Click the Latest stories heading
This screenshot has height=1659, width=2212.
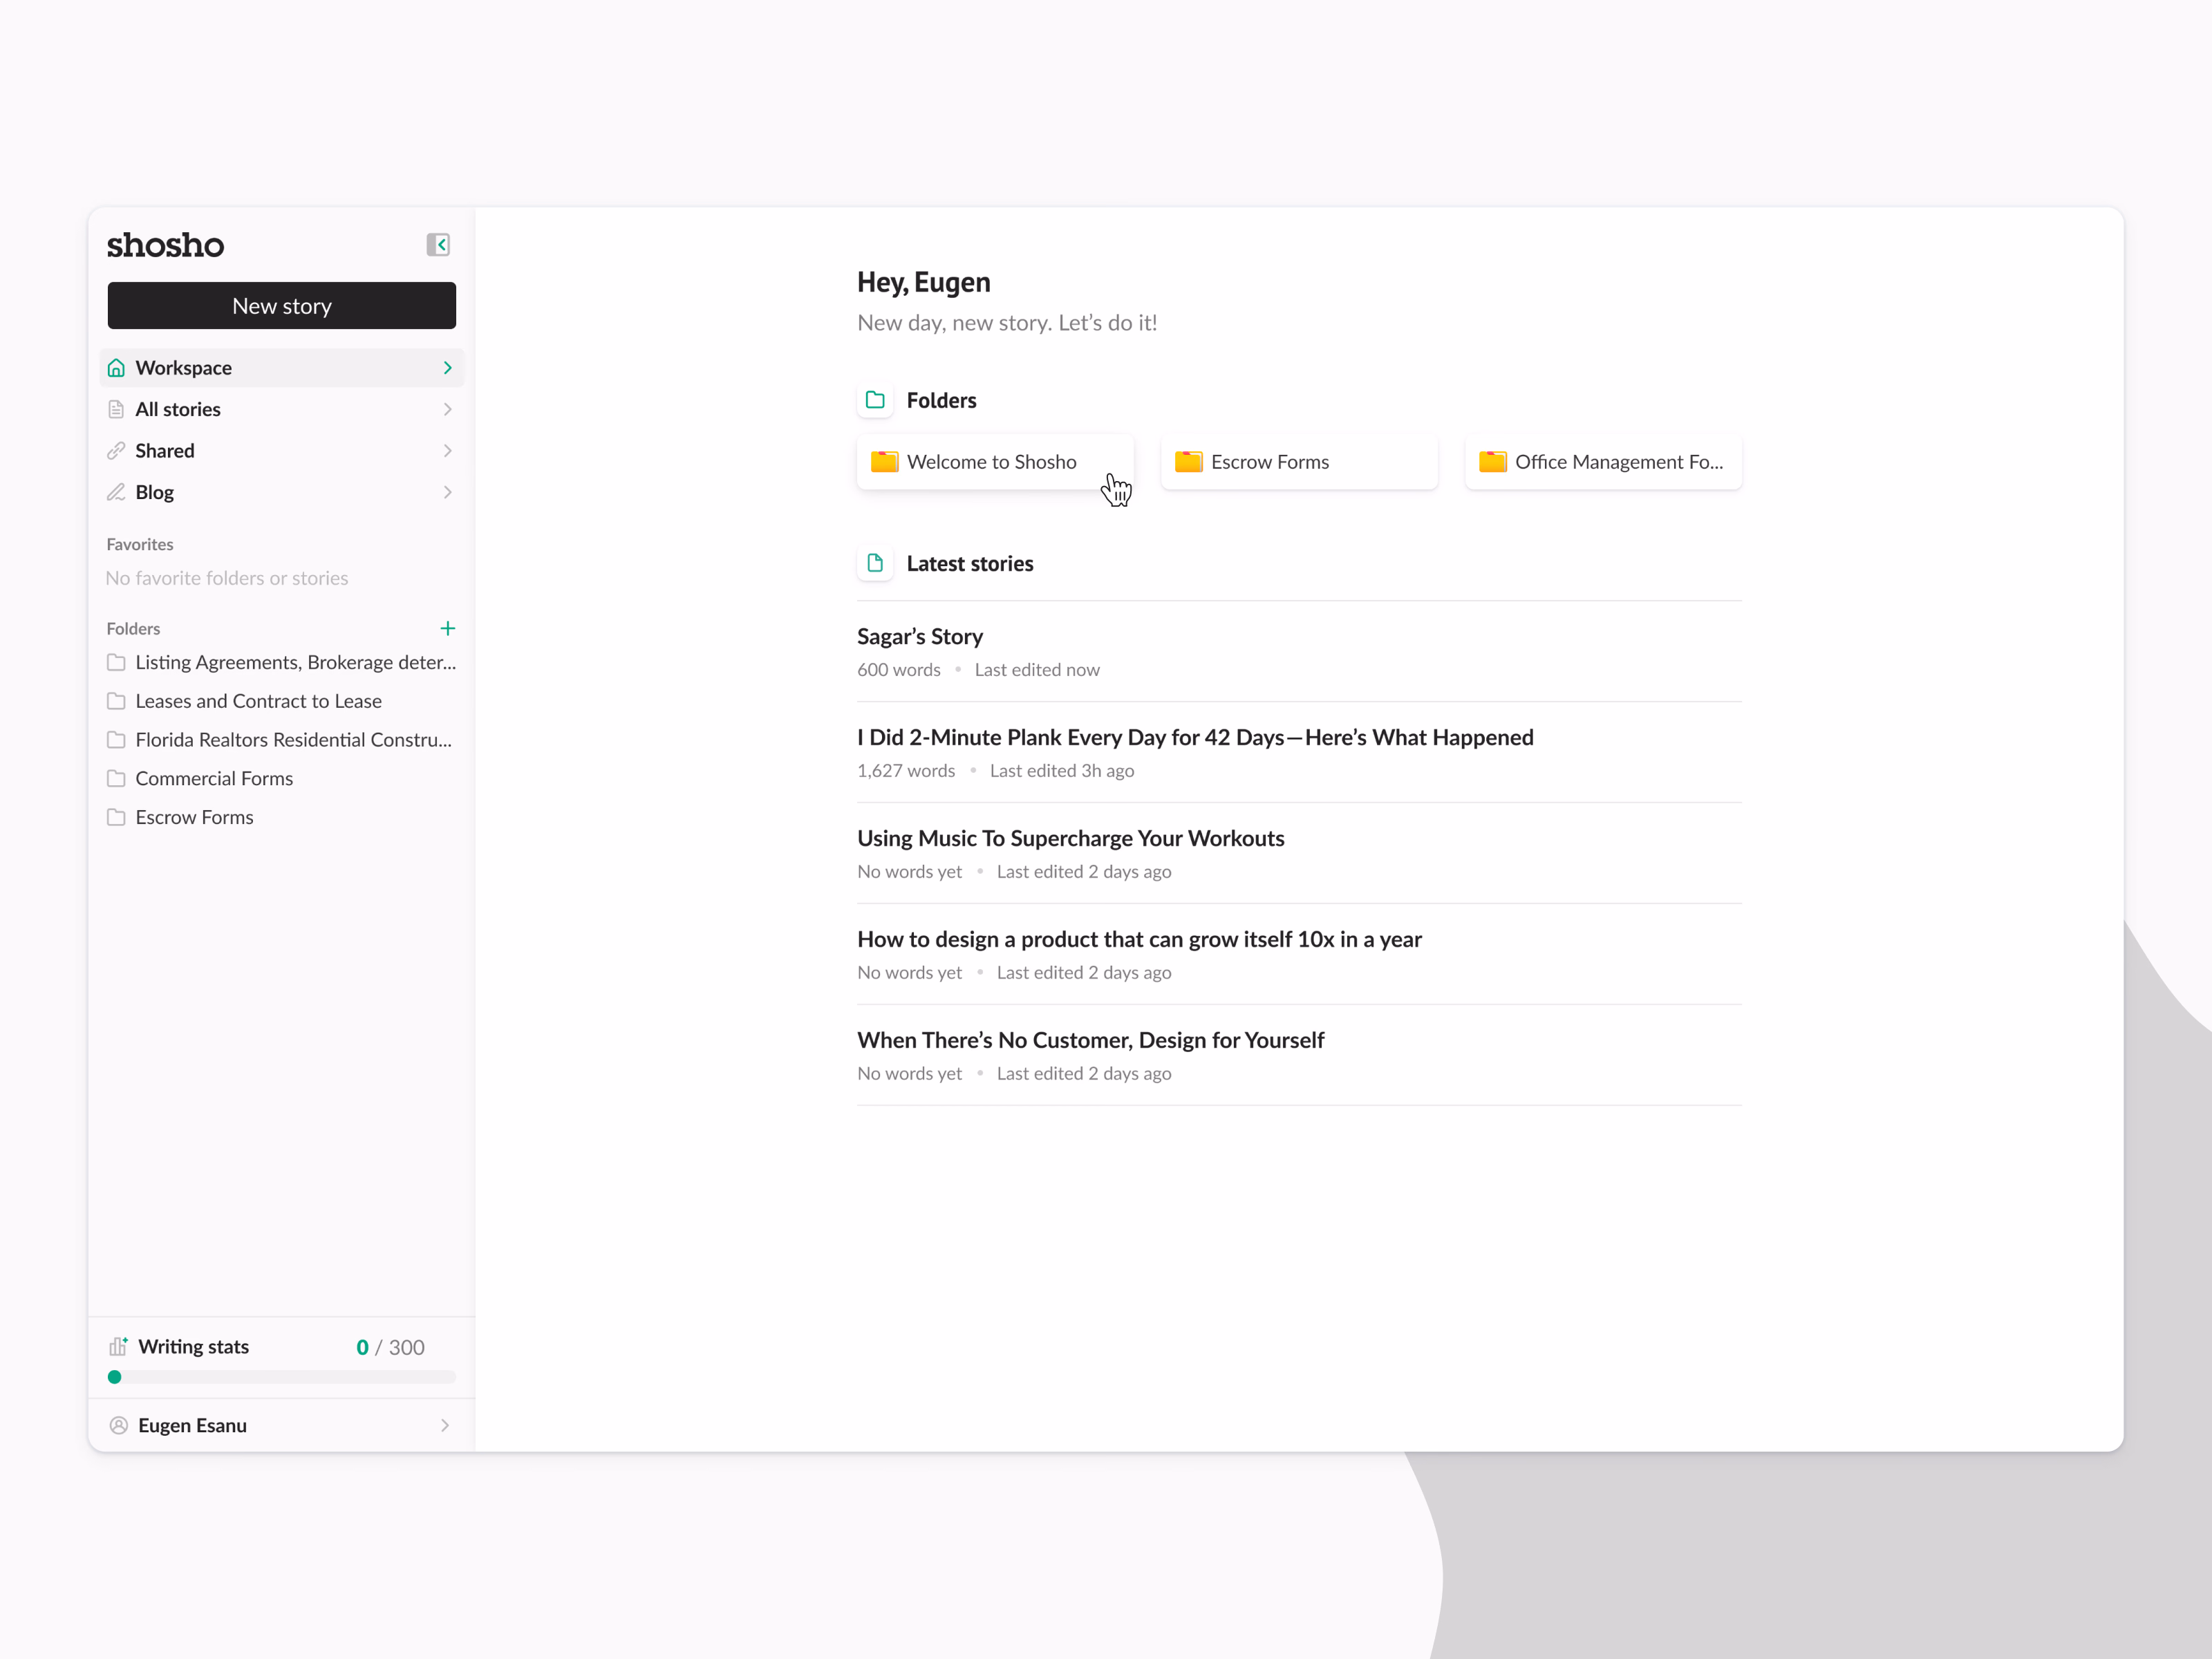point(970,563)
